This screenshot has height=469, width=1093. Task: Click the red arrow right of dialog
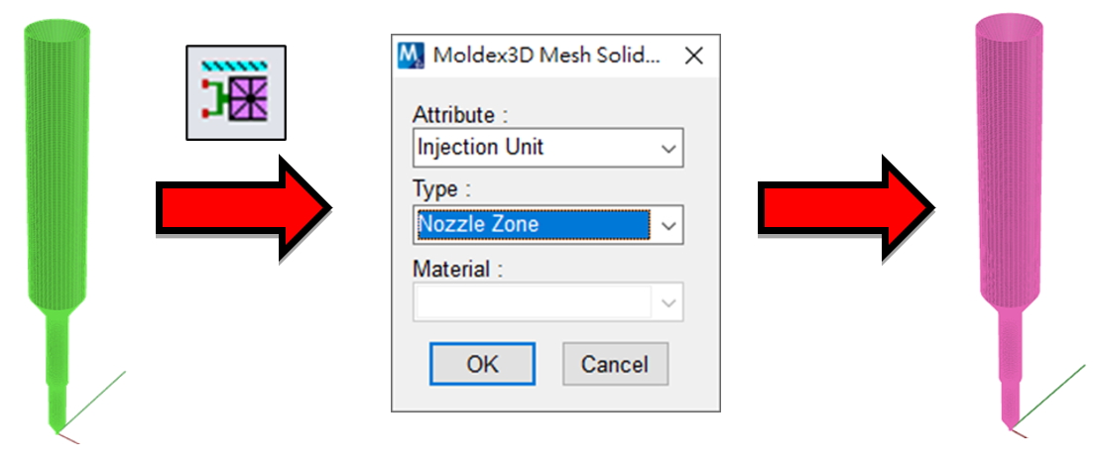click(x=846, y=208)
